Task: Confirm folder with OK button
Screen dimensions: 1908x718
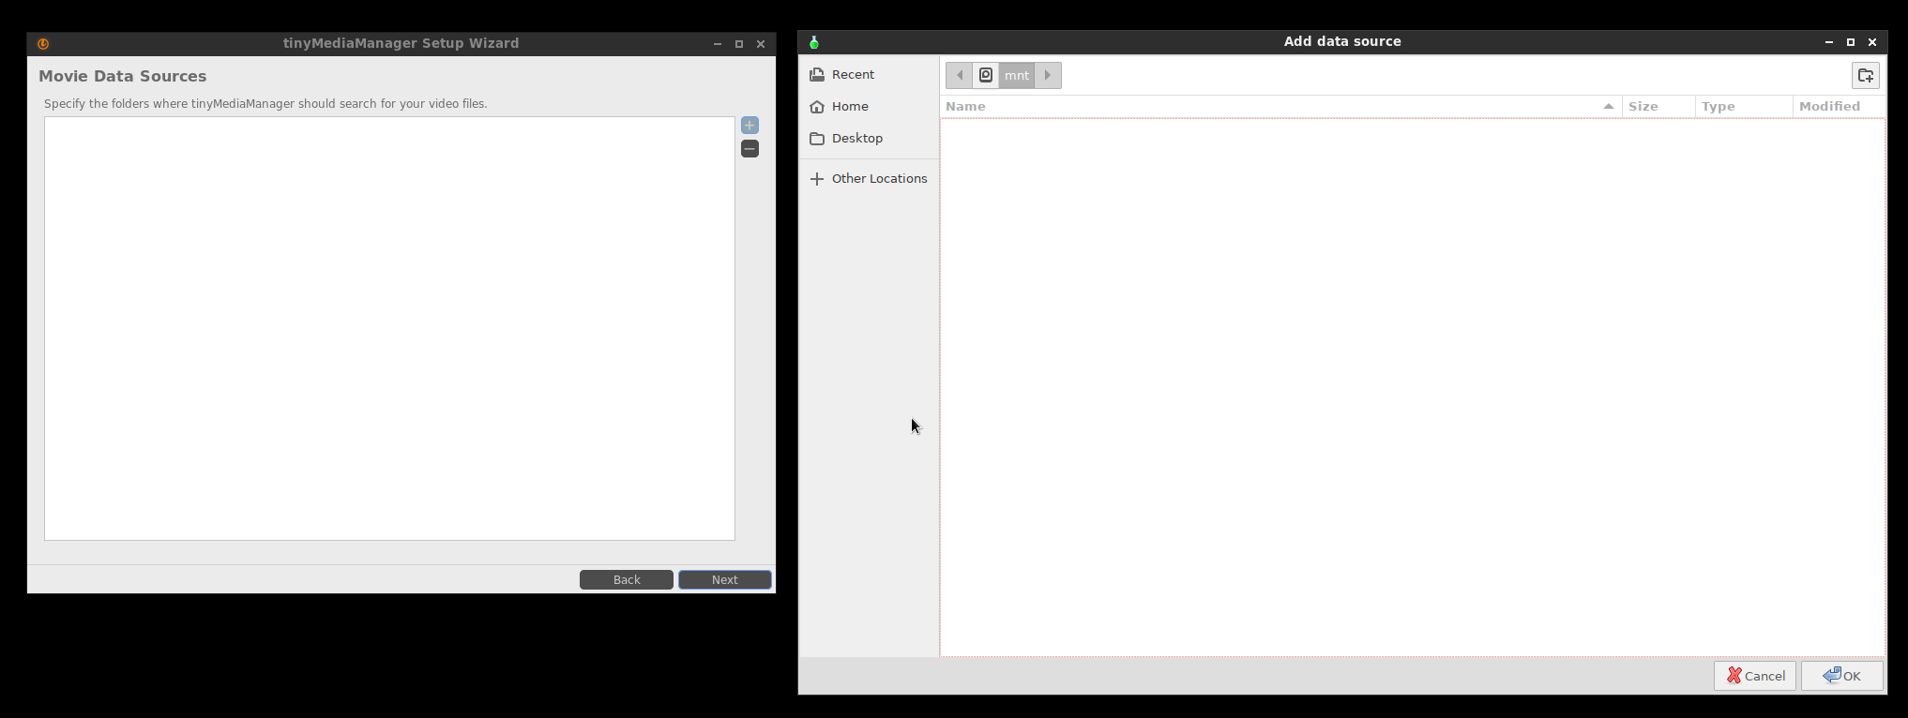Action: click(x=1841, y=676)
